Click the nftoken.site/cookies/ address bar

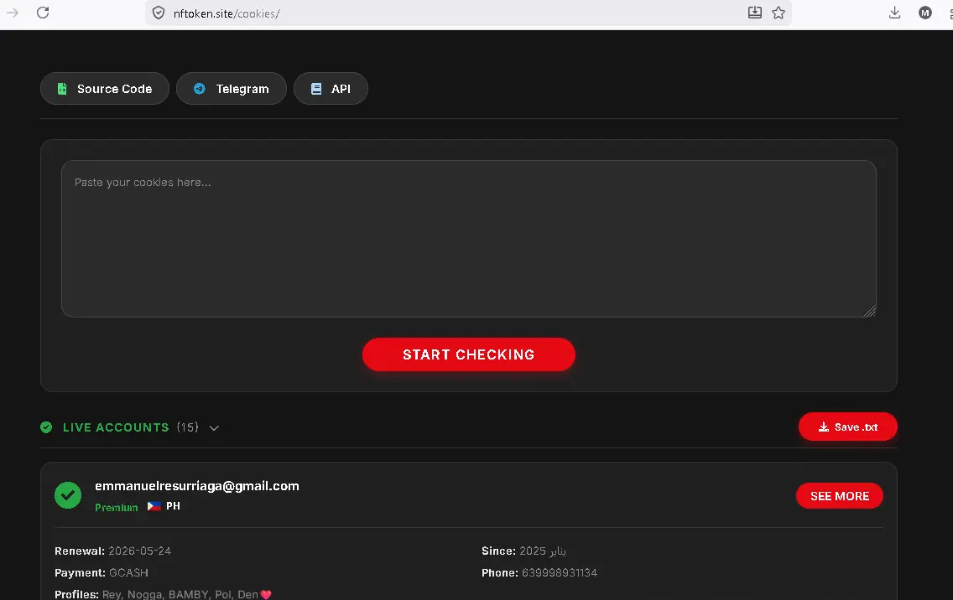point(468,13)
